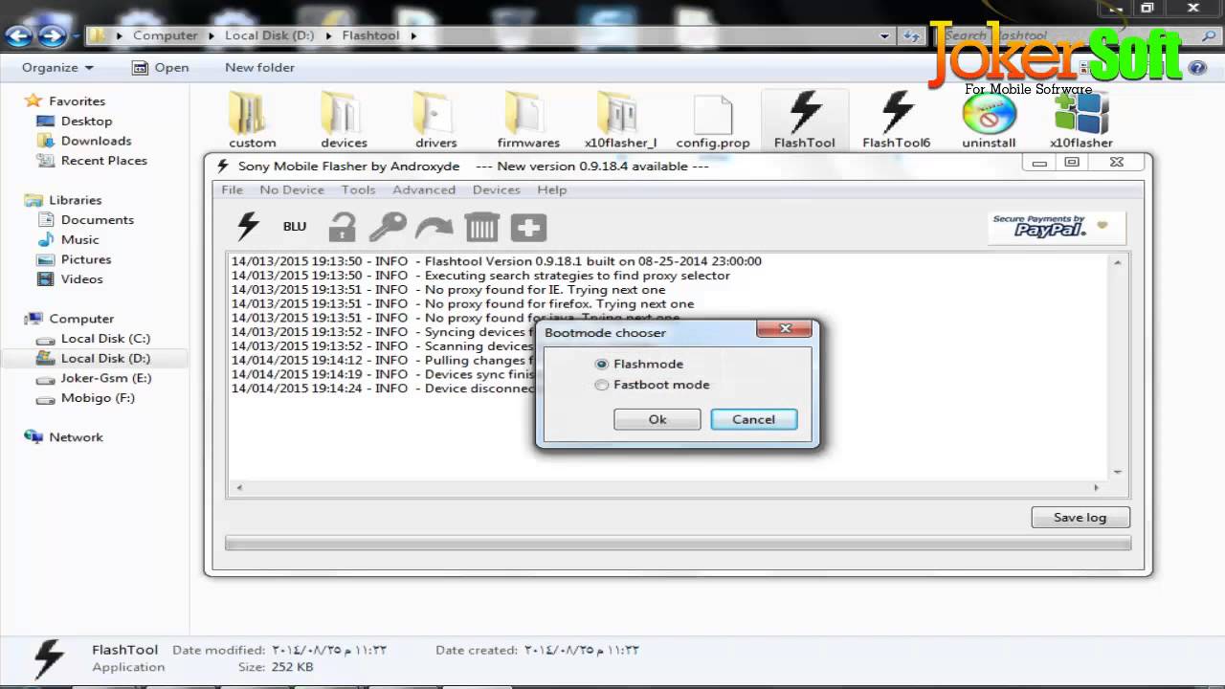Close the Bootmode chooser dialog
The image size is (1225, 689).
pos(785,329)
